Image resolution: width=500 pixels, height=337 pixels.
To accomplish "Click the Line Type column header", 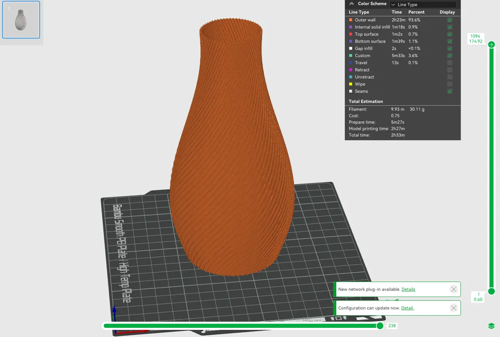I will coord(359,12).
